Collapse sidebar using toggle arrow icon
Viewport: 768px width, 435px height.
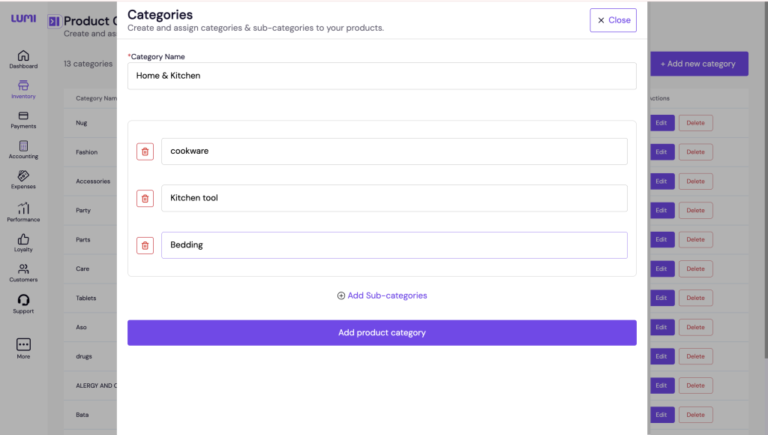pyautogui.click(x=54, y=22)
